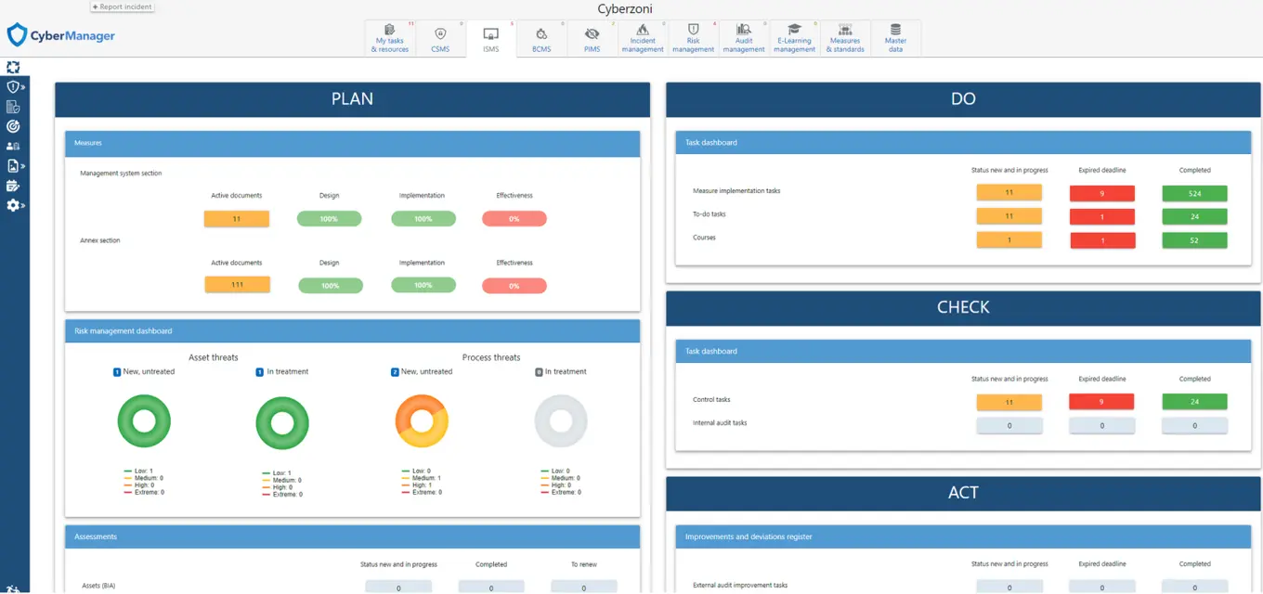Image resolution: width=1263 pixels, height=594 pixels.
Task: Open To-do tasks expired deadline count 1
Action: click(x=1102, y=216)
